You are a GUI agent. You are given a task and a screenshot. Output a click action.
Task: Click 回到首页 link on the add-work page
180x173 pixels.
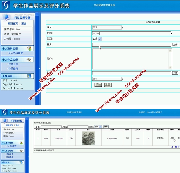click(x=13, y=23)
